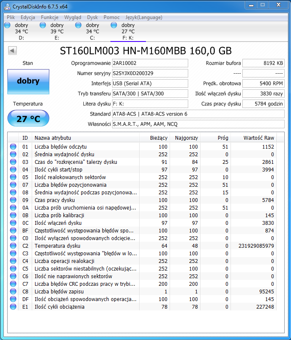Click the Litera dysku field
This screenshot has height=340, width=291.
click(150, 104)
